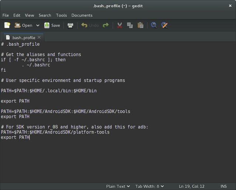The height and width of the screenshot is (190, 236).
Task: Open the File menu
Action: pos(6,15)
